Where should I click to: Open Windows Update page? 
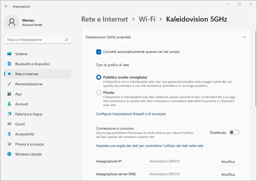pyautogui.click(x=38, y=154)
